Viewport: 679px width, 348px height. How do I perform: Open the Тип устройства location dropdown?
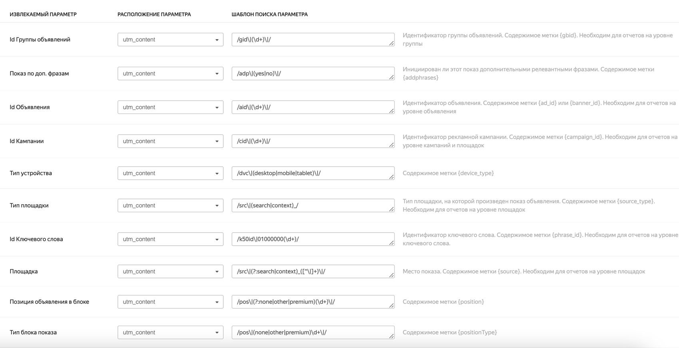pos(171,173)
